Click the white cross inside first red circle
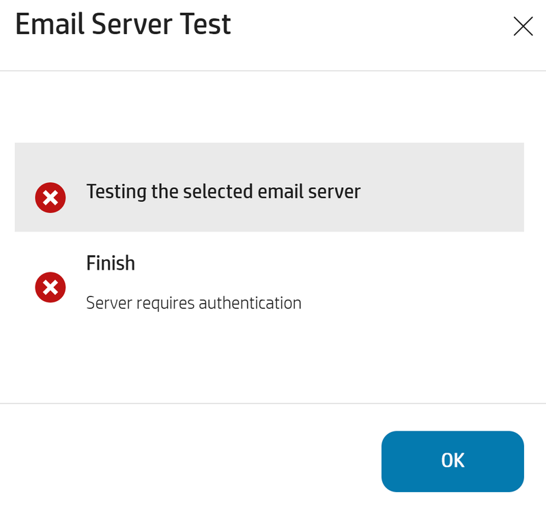546x512 pixels. click(x=50, y=199)
